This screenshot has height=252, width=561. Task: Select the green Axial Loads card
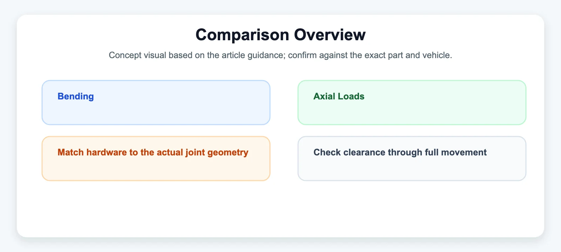(412, 103)
